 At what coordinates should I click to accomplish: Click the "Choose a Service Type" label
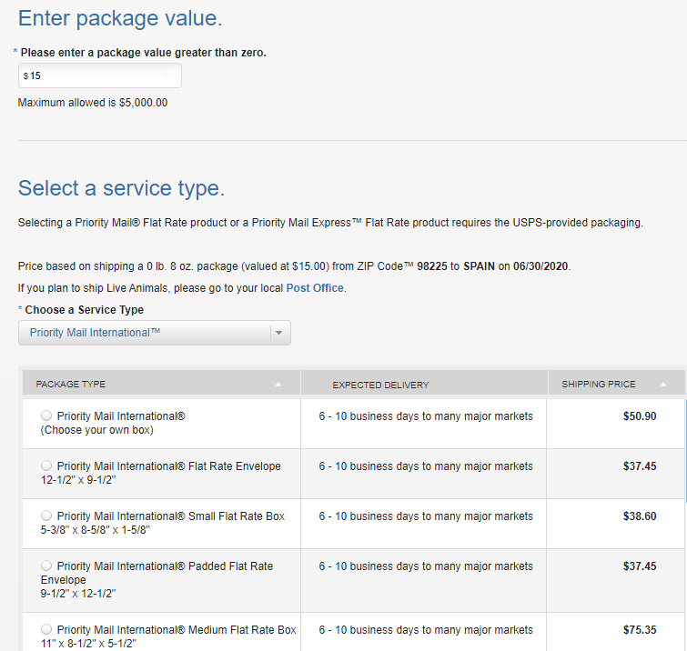(x=84, y=309)
